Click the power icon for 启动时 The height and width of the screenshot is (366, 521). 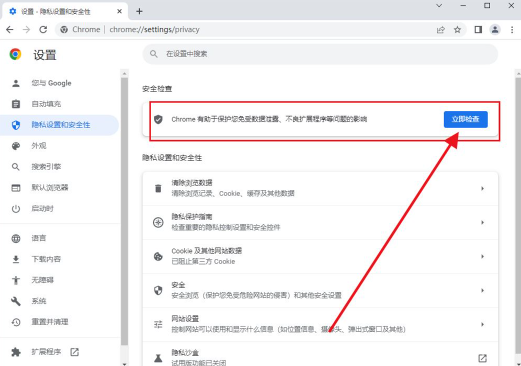point(16,209)
